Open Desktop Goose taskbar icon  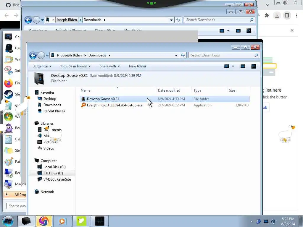point(81,221)
